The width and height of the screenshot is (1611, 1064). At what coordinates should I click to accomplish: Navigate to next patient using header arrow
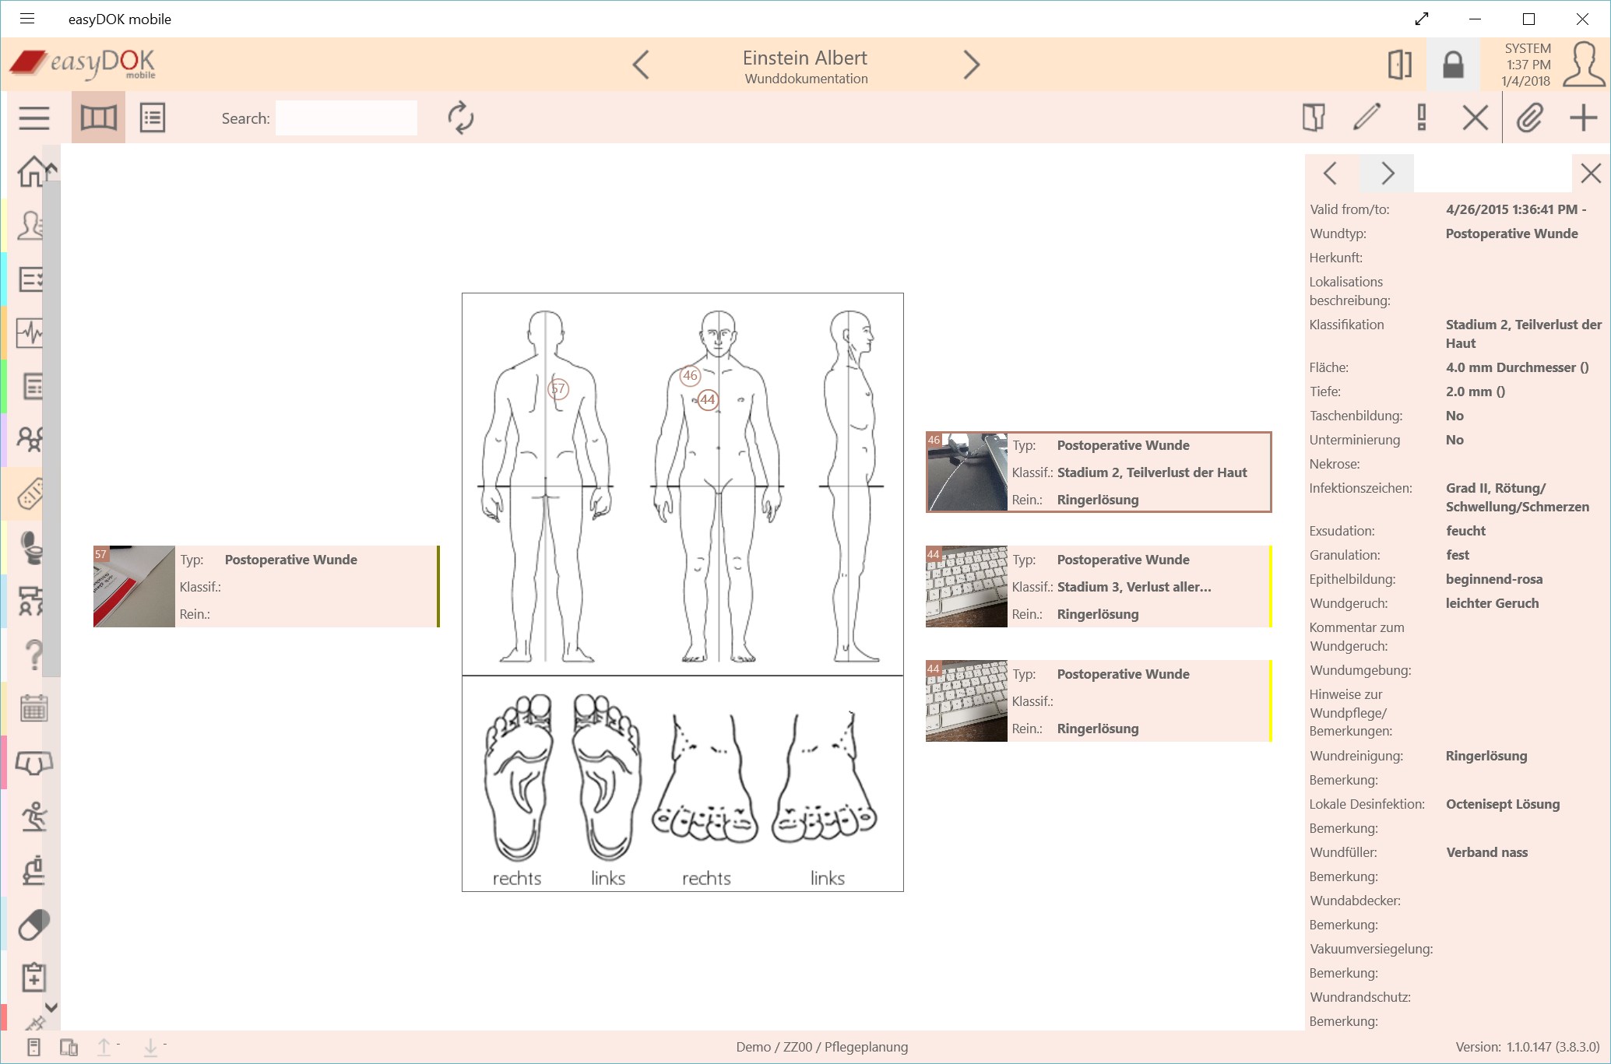coord(970,65)
